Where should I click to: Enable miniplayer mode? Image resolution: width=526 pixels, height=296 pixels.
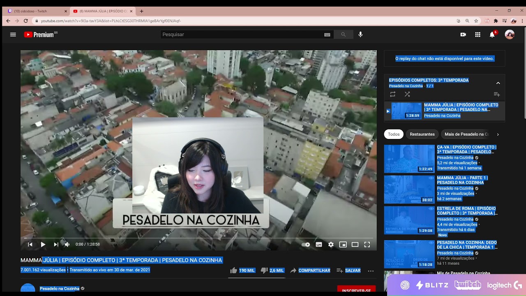pos(343,244)
